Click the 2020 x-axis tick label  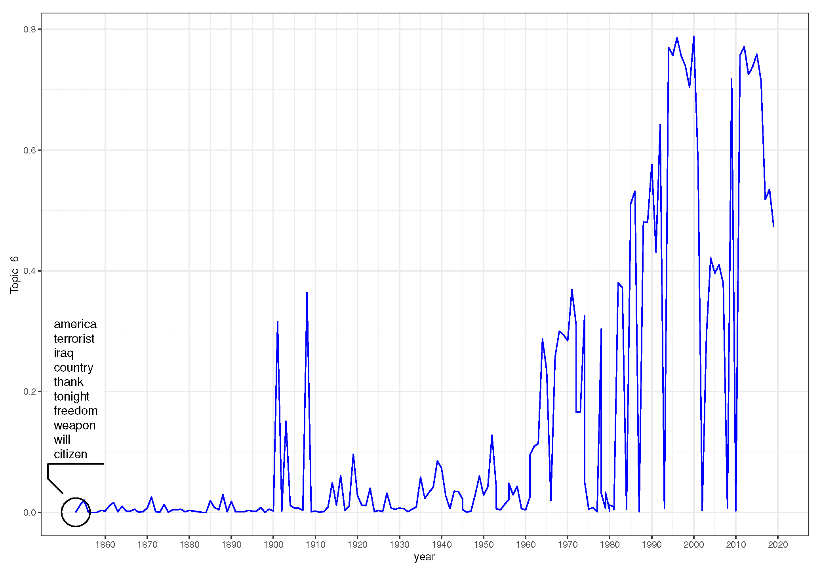coord(777,545)
